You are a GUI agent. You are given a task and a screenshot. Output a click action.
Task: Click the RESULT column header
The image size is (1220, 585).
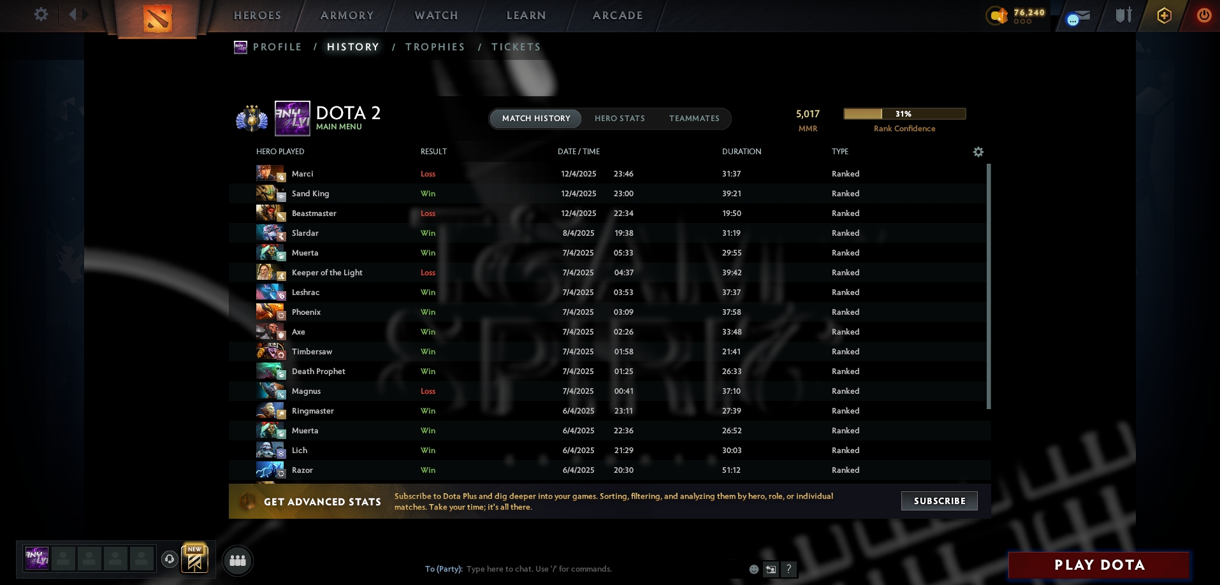point(433,152)
